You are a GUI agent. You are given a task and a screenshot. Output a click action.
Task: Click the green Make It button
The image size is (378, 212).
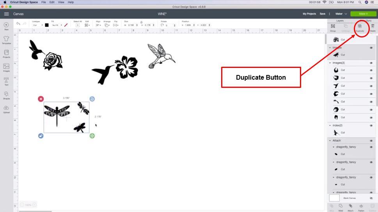point(363,14)
